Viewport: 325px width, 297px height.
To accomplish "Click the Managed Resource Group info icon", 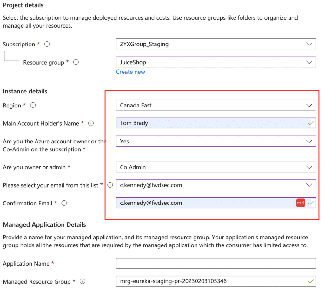I will pyautogui.click(x=83, y=281).
